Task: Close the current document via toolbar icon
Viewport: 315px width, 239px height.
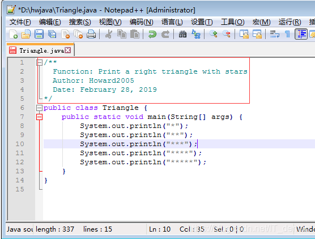Action: [65, 34]
